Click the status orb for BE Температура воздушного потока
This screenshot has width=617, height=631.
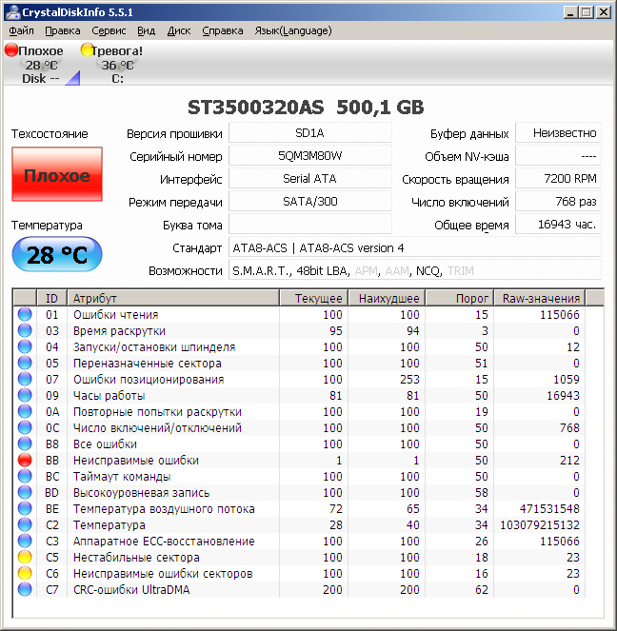pyautogui.click(x=25, y=508)
